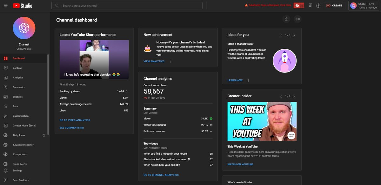Viewport: 381px width, 185px height.
Task: Open the ChatGPT Live account switcher
Action: tap(364, 5)
